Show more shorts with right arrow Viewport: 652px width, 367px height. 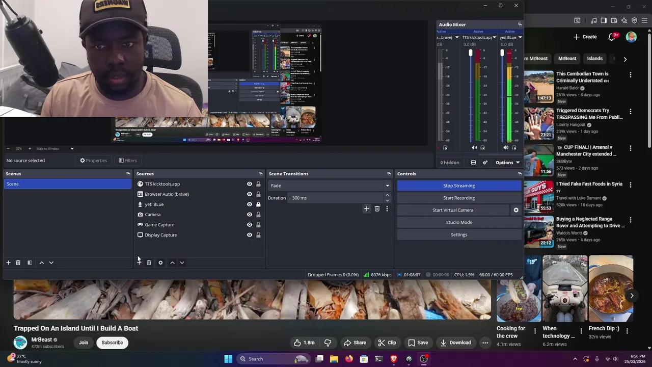tap(632, 296)
